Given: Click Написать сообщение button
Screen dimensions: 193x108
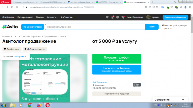Looking at the screenshot, I should (x=117, y=70).
